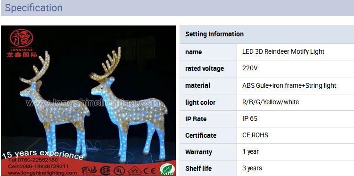Click the Cell:0086-18938729211 number

coord(38,166)
